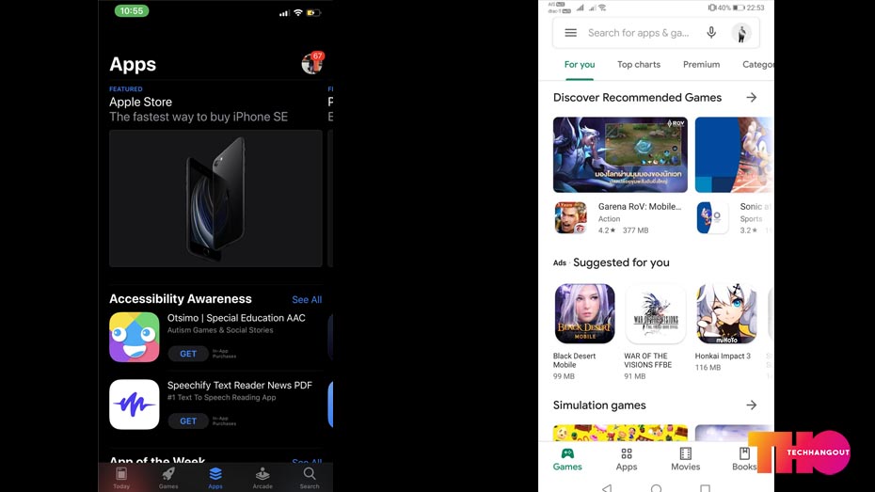Image resolution: width=875 pixels, height=492 pixels.
Task: Open the account profile avatar in App Store
Action: point(311,64)
